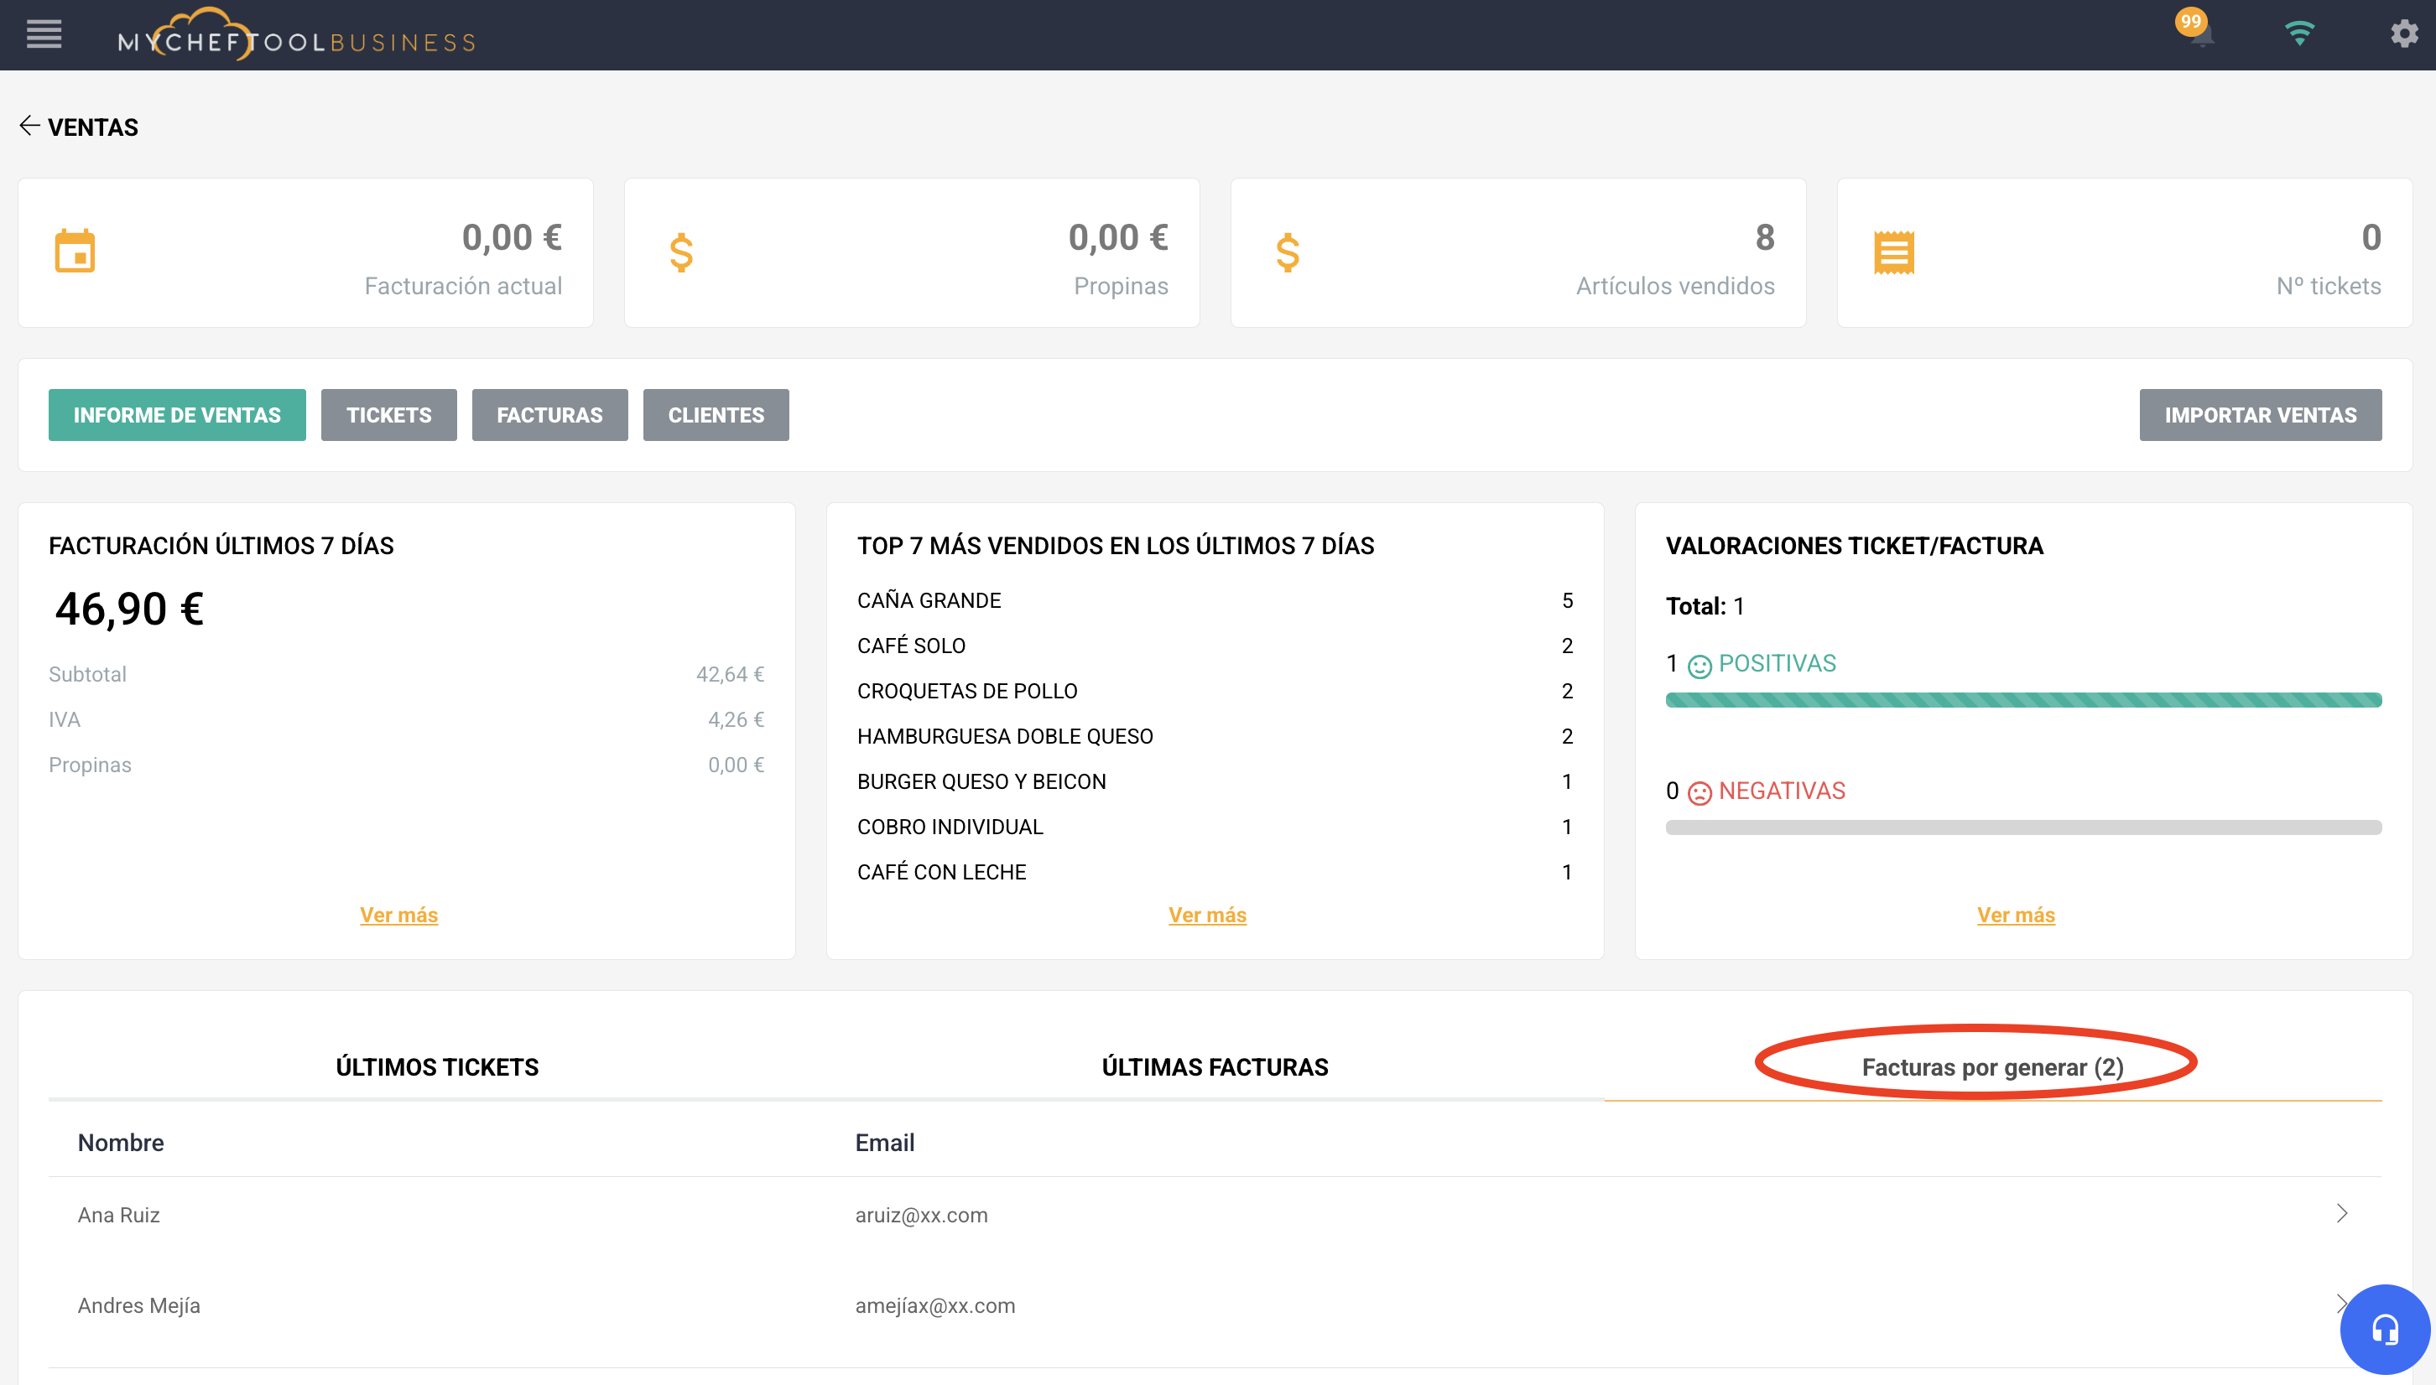
Task: Expand the Ana Ruiz row chevron
Action: [2342, 1214]
